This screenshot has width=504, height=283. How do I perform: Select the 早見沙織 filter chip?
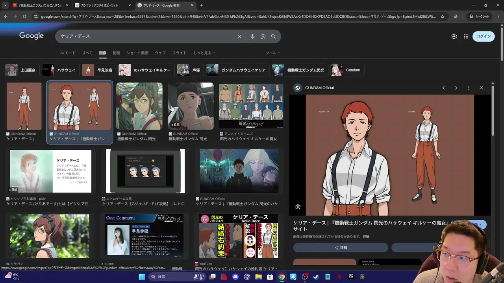(99, 70)
